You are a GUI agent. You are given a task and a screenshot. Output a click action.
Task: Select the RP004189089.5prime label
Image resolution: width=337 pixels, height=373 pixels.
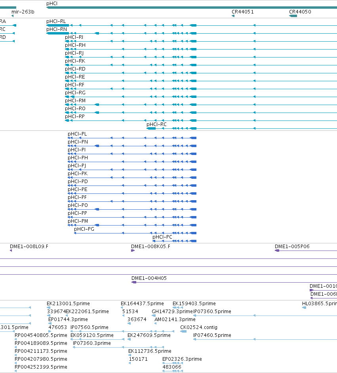click(x=41, y=343)
